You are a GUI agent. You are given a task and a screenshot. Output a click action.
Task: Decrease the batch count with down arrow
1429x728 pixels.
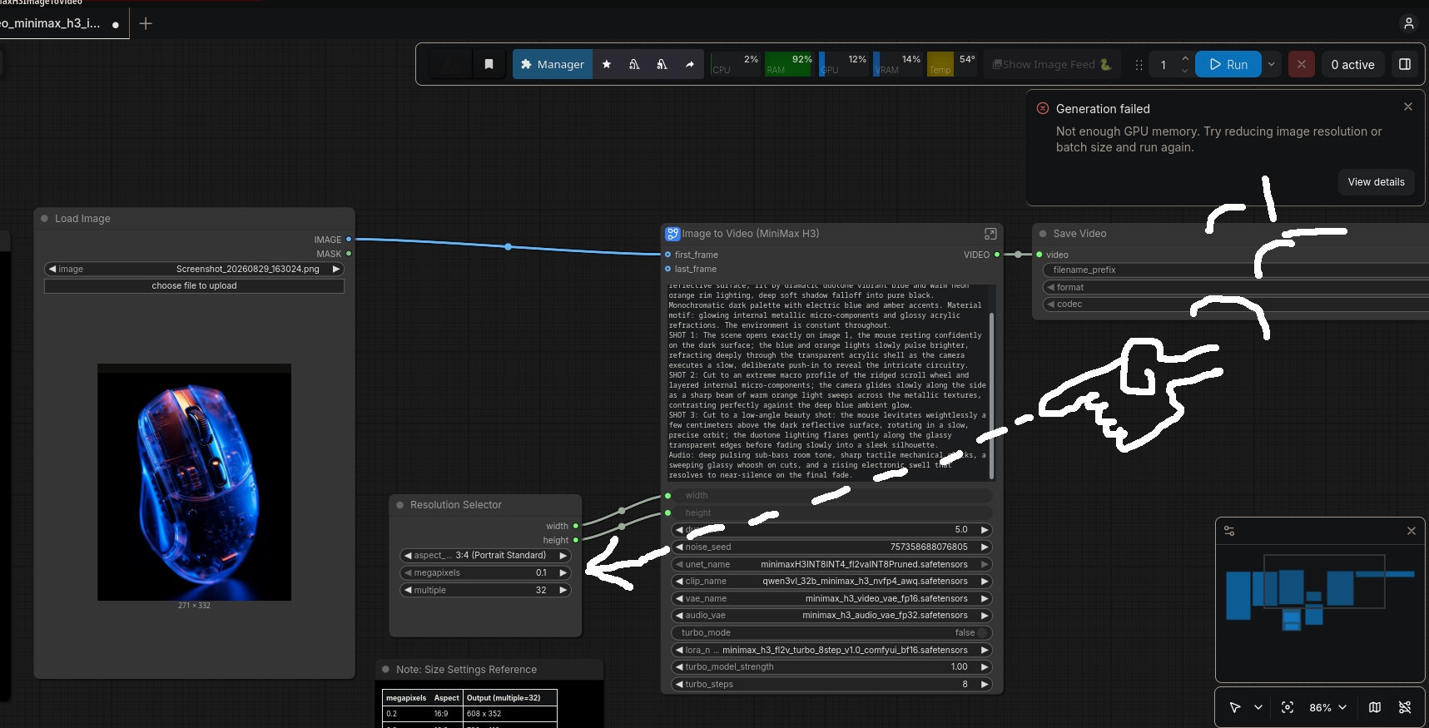pos(1185,71)
